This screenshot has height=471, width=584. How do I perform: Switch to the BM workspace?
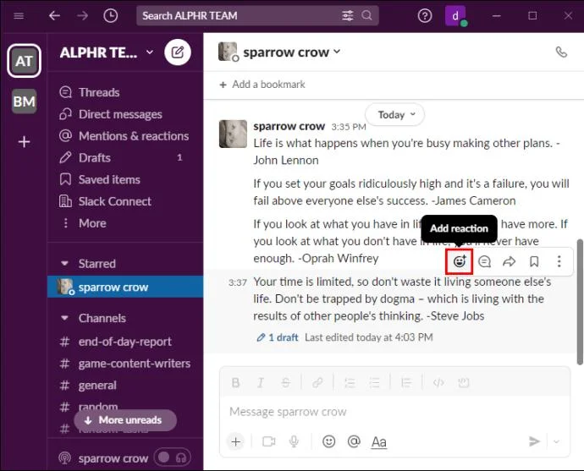coord(24,101)
